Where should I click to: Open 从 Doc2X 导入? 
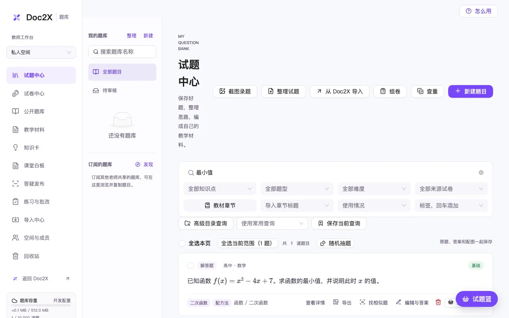(340, 91)
